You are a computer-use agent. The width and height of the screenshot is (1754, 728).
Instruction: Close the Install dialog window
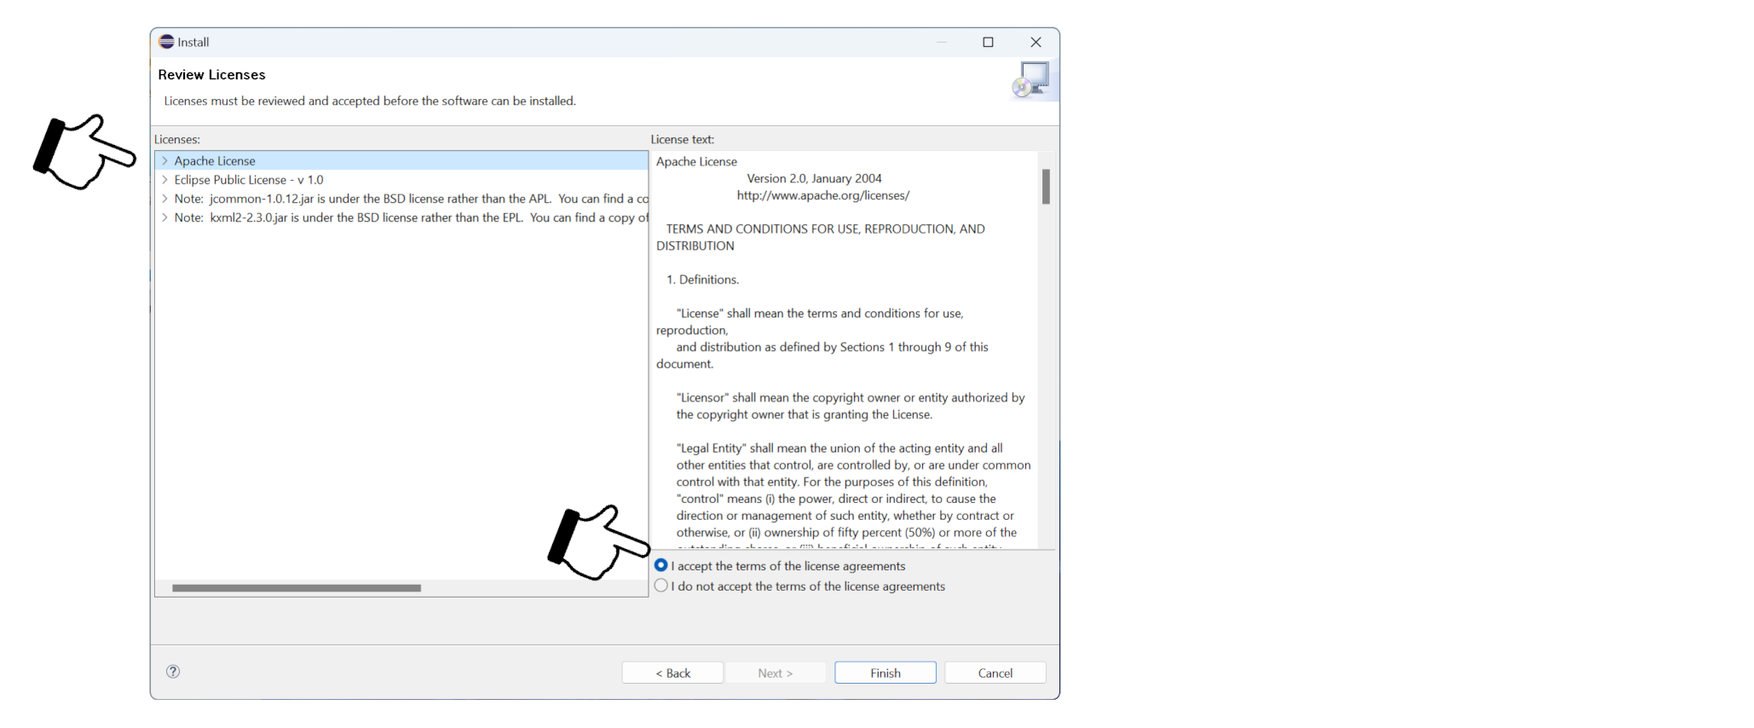tap(1036, 42)
